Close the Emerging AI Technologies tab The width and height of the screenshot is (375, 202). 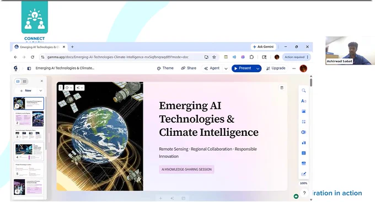tap(64, 47)
